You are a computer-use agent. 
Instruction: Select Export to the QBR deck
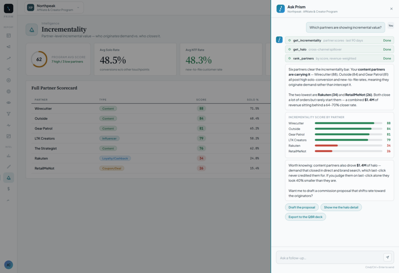coord(305,217)
